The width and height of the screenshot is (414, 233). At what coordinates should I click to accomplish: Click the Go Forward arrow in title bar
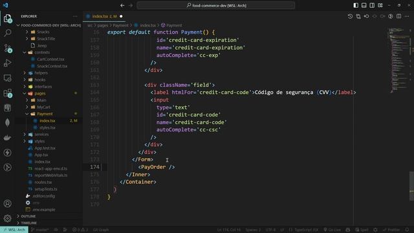pos(131,5)
